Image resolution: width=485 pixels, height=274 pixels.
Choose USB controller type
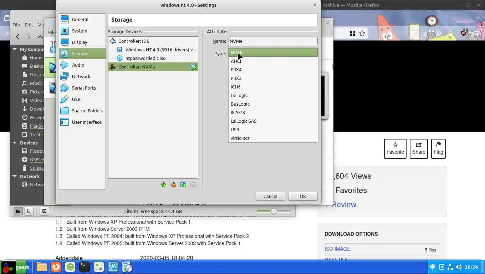(273, 130)
